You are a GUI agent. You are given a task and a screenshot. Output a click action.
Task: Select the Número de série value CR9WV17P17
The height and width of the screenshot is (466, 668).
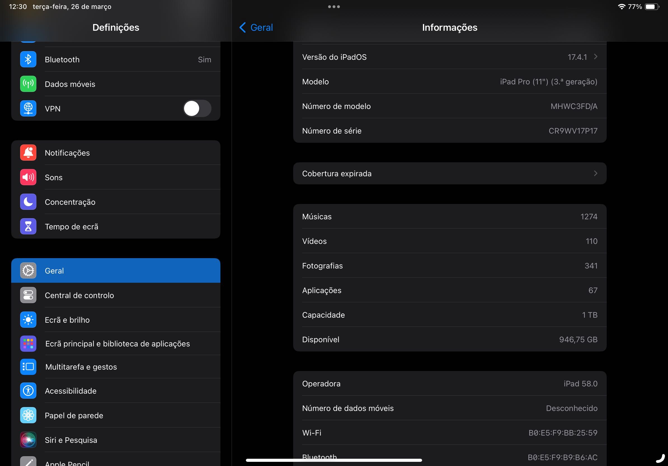point(573,131)
